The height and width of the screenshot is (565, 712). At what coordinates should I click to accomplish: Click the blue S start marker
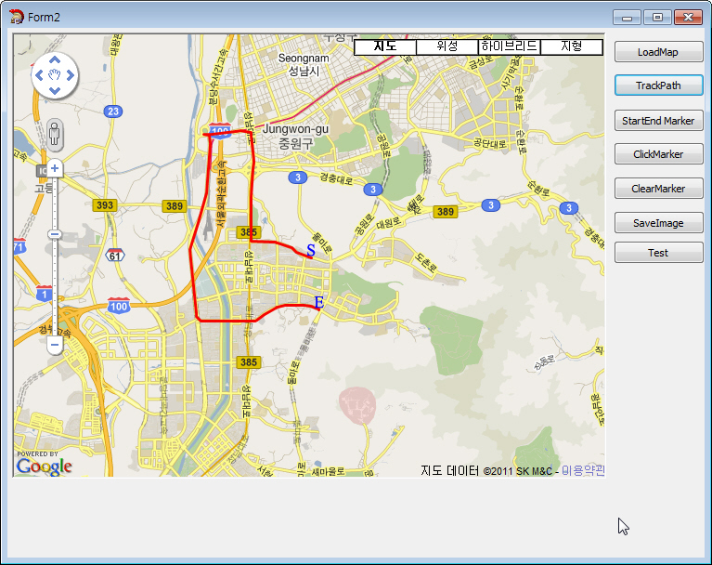(x=311, y=251)
